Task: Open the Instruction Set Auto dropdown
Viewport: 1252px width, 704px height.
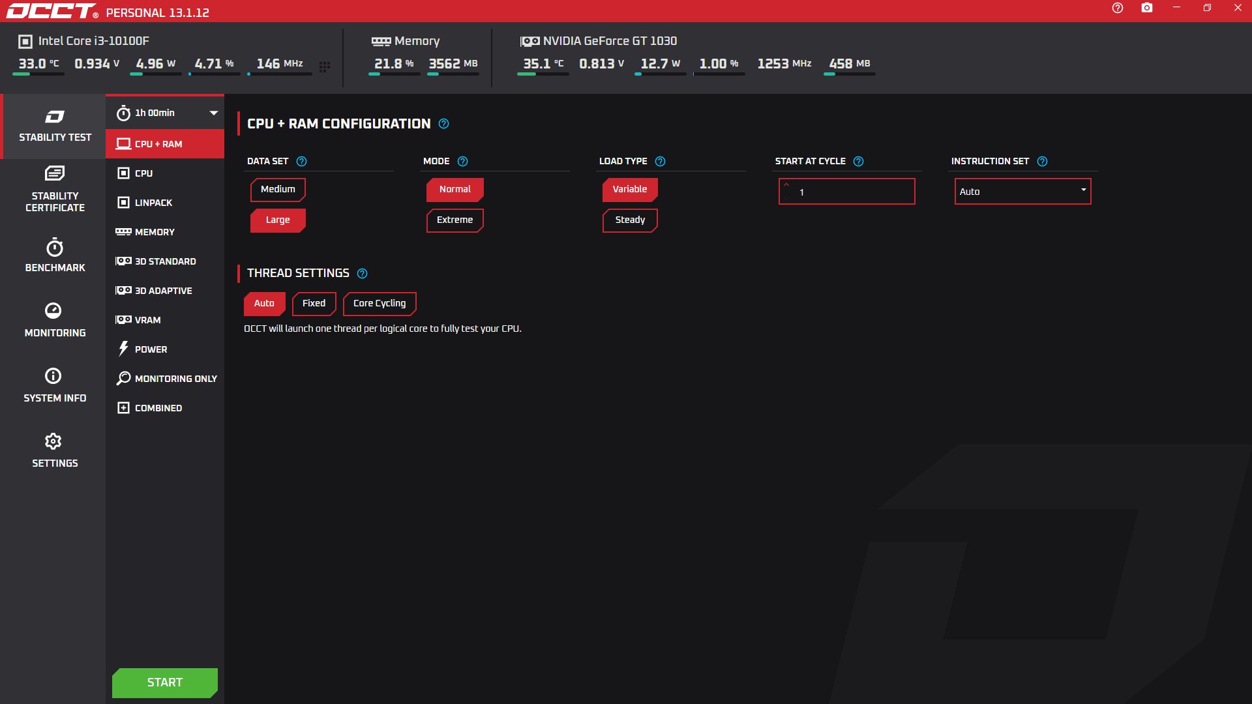Action: point(1022,191)
